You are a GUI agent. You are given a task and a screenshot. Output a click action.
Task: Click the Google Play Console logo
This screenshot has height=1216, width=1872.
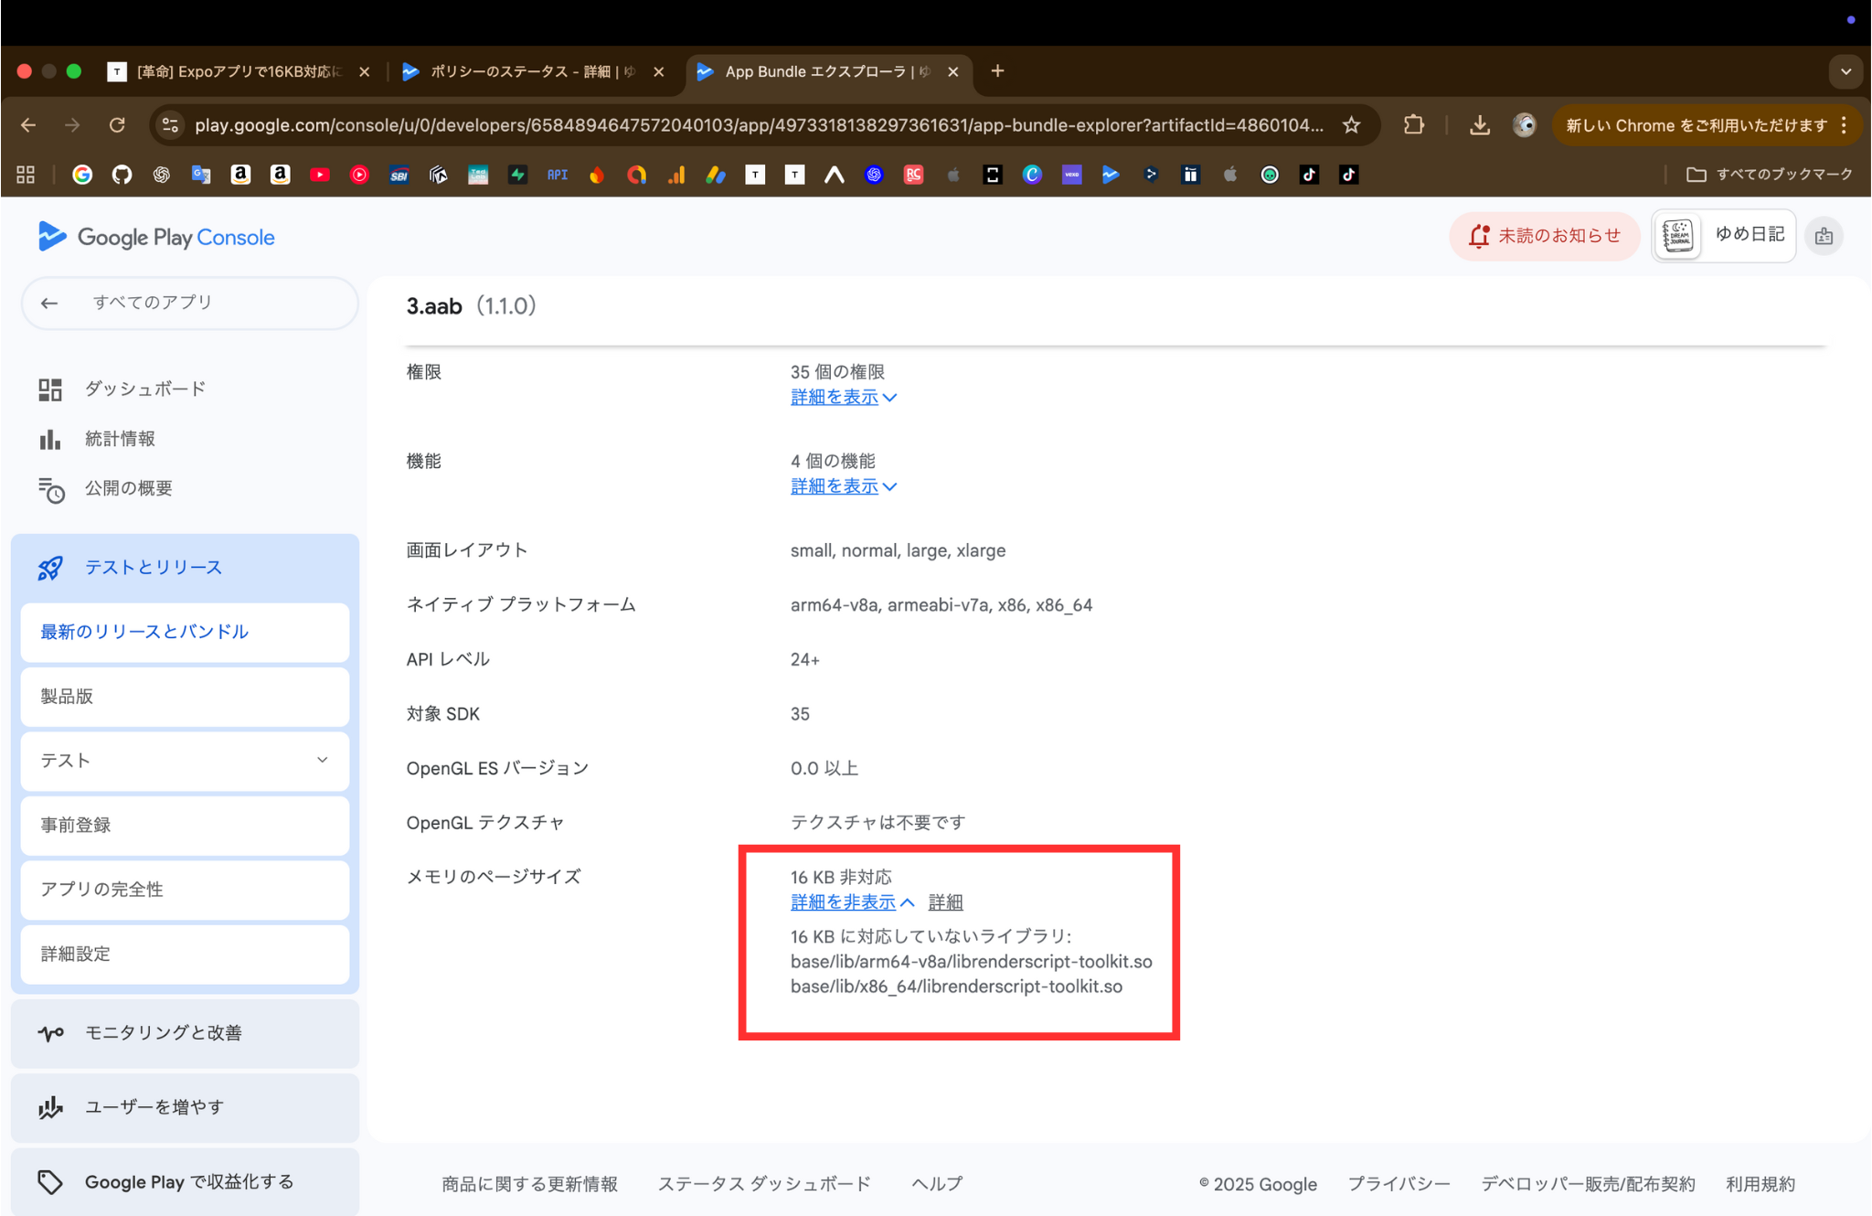155,236
